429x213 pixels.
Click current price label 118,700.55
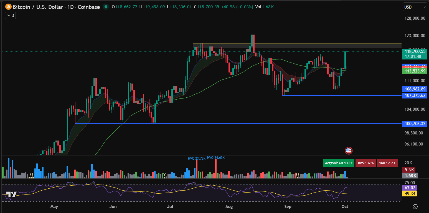tap(415, 51)
